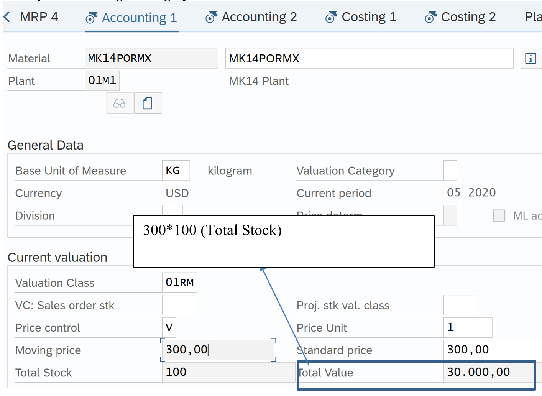
Task: Select the VC: Sales order stk field
Action: tap(179, 305)
